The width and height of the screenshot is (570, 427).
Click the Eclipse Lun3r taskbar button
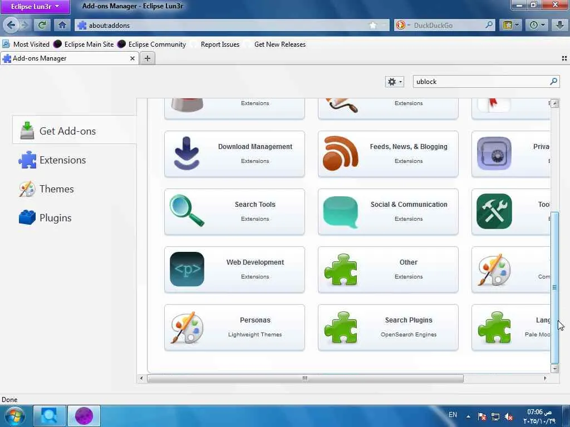84,416
